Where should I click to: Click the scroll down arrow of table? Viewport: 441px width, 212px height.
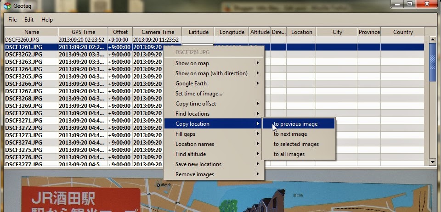[433, 162]
